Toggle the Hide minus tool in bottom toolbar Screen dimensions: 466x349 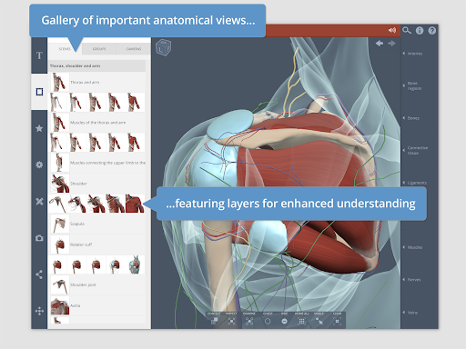284,322
